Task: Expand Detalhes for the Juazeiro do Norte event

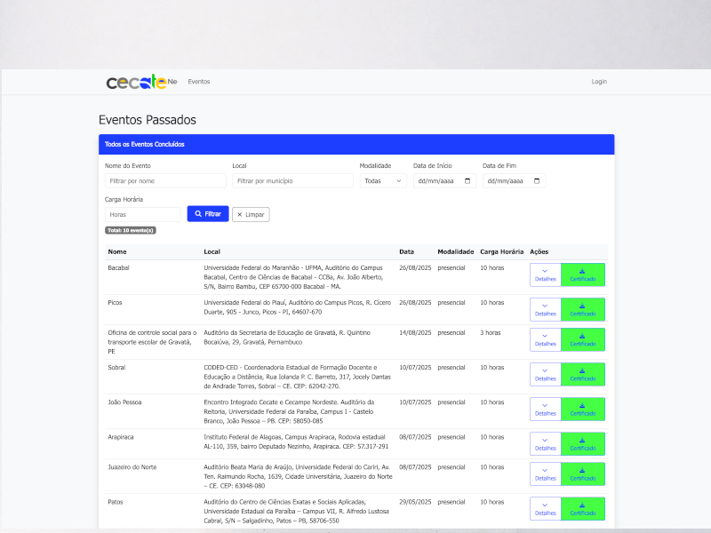Action: coord(545,473)
